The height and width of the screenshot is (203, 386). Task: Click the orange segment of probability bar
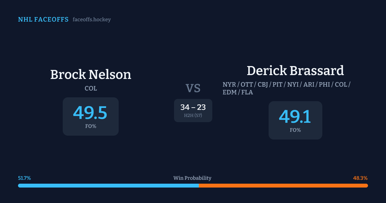click(x=283, y=186)
